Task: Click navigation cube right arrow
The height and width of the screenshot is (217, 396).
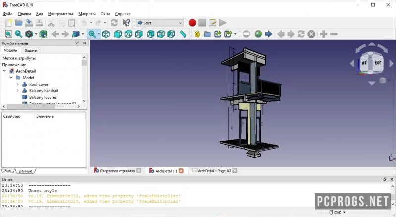Action: [392, 63]
